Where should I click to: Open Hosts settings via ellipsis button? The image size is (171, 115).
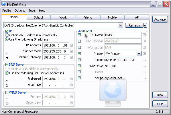(144, 72)
